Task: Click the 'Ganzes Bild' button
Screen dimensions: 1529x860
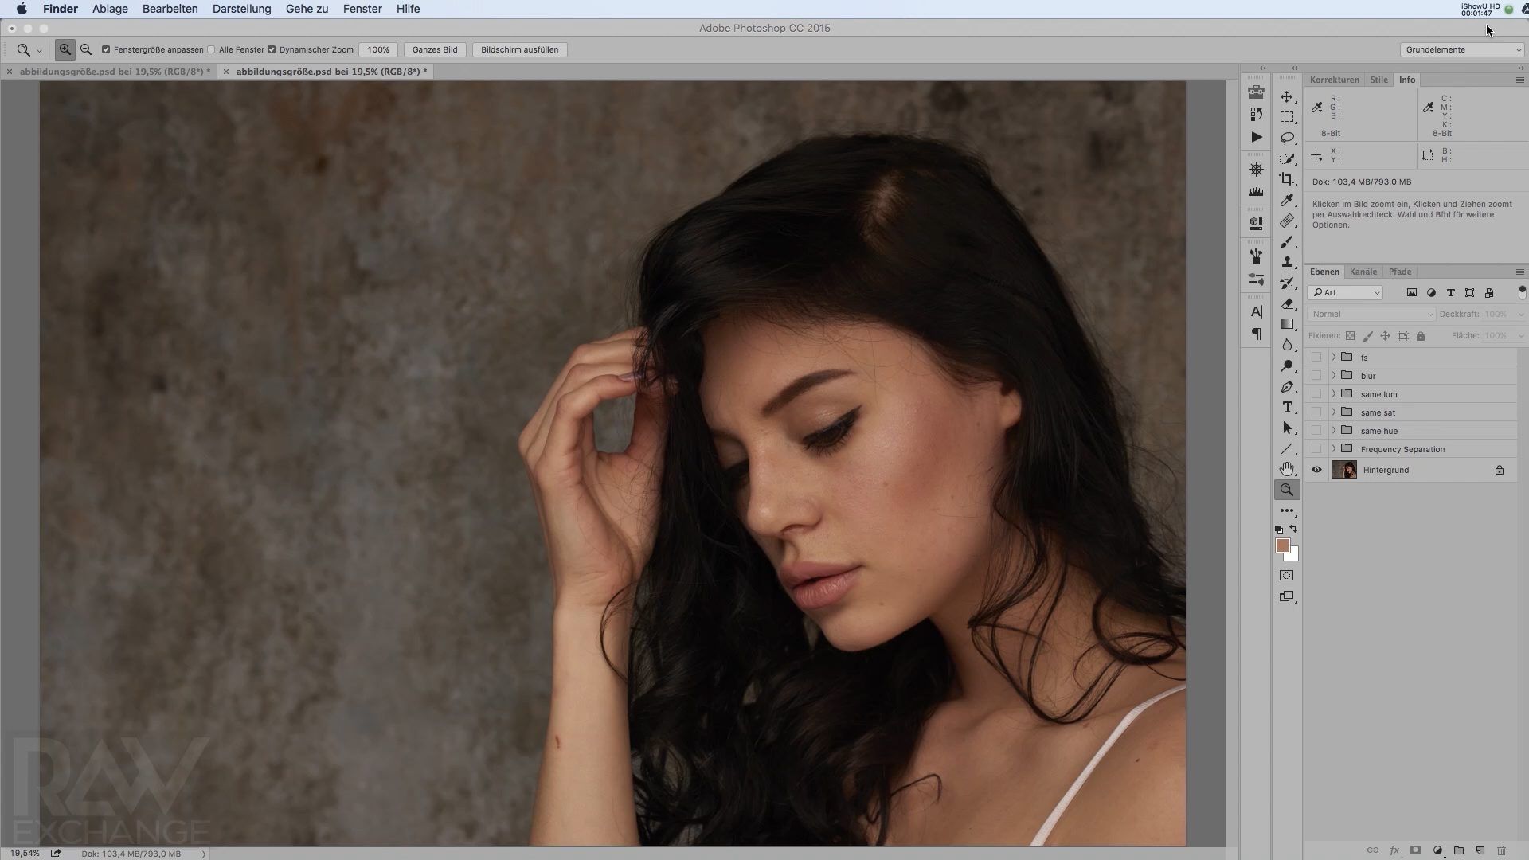Action: tap(434, 49)
